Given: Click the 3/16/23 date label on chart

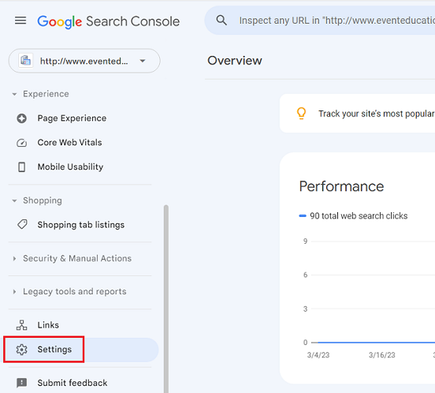Looking at the screenshot, I should pyautogui.click(x=381, y=355).
